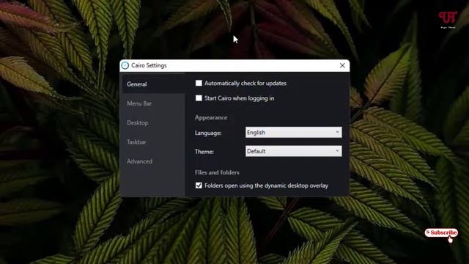The height and width of the screenshot is (264, 469).
Task: Select the Taskbar settings tab
Action: point(153,142)
